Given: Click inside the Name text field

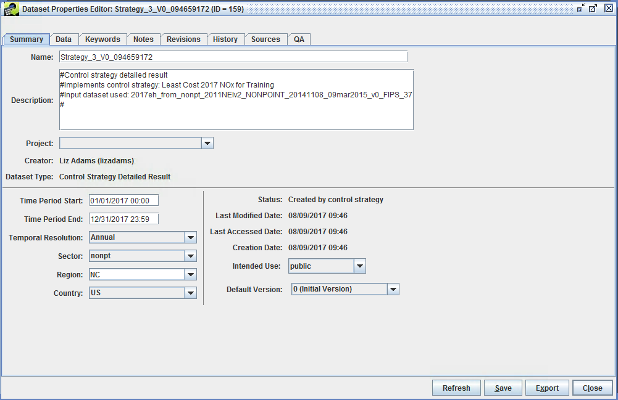Looking at the screenshot, I should [233, 57].
